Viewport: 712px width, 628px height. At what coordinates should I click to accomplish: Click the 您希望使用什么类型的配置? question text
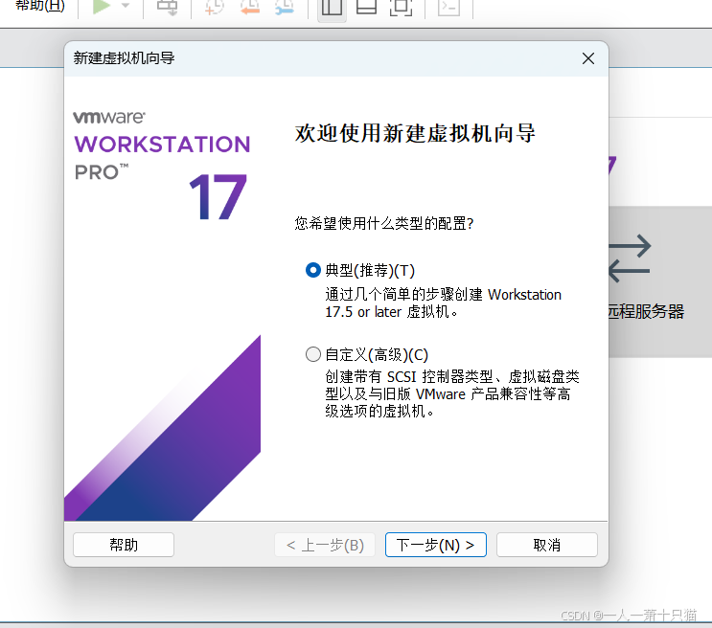pos(384,223)
